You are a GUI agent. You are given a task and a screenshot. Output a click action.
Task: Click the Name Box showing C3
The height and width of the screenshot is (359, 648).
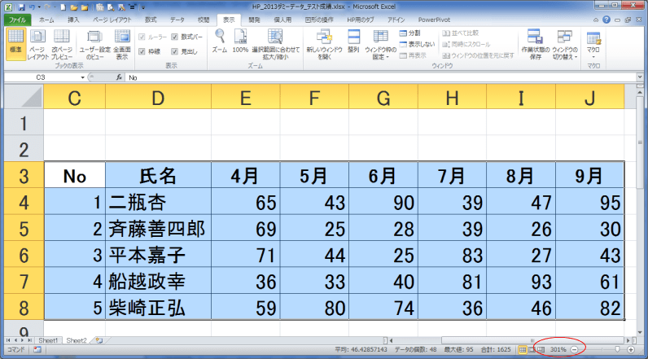click(x=41, y=77)
